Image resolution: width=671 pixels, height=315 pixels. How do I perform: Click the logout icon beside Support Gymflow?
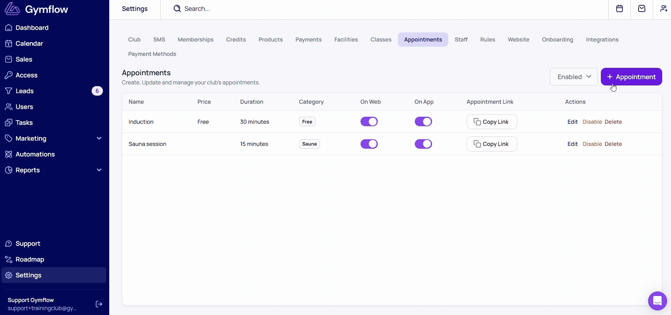point(99,304)
